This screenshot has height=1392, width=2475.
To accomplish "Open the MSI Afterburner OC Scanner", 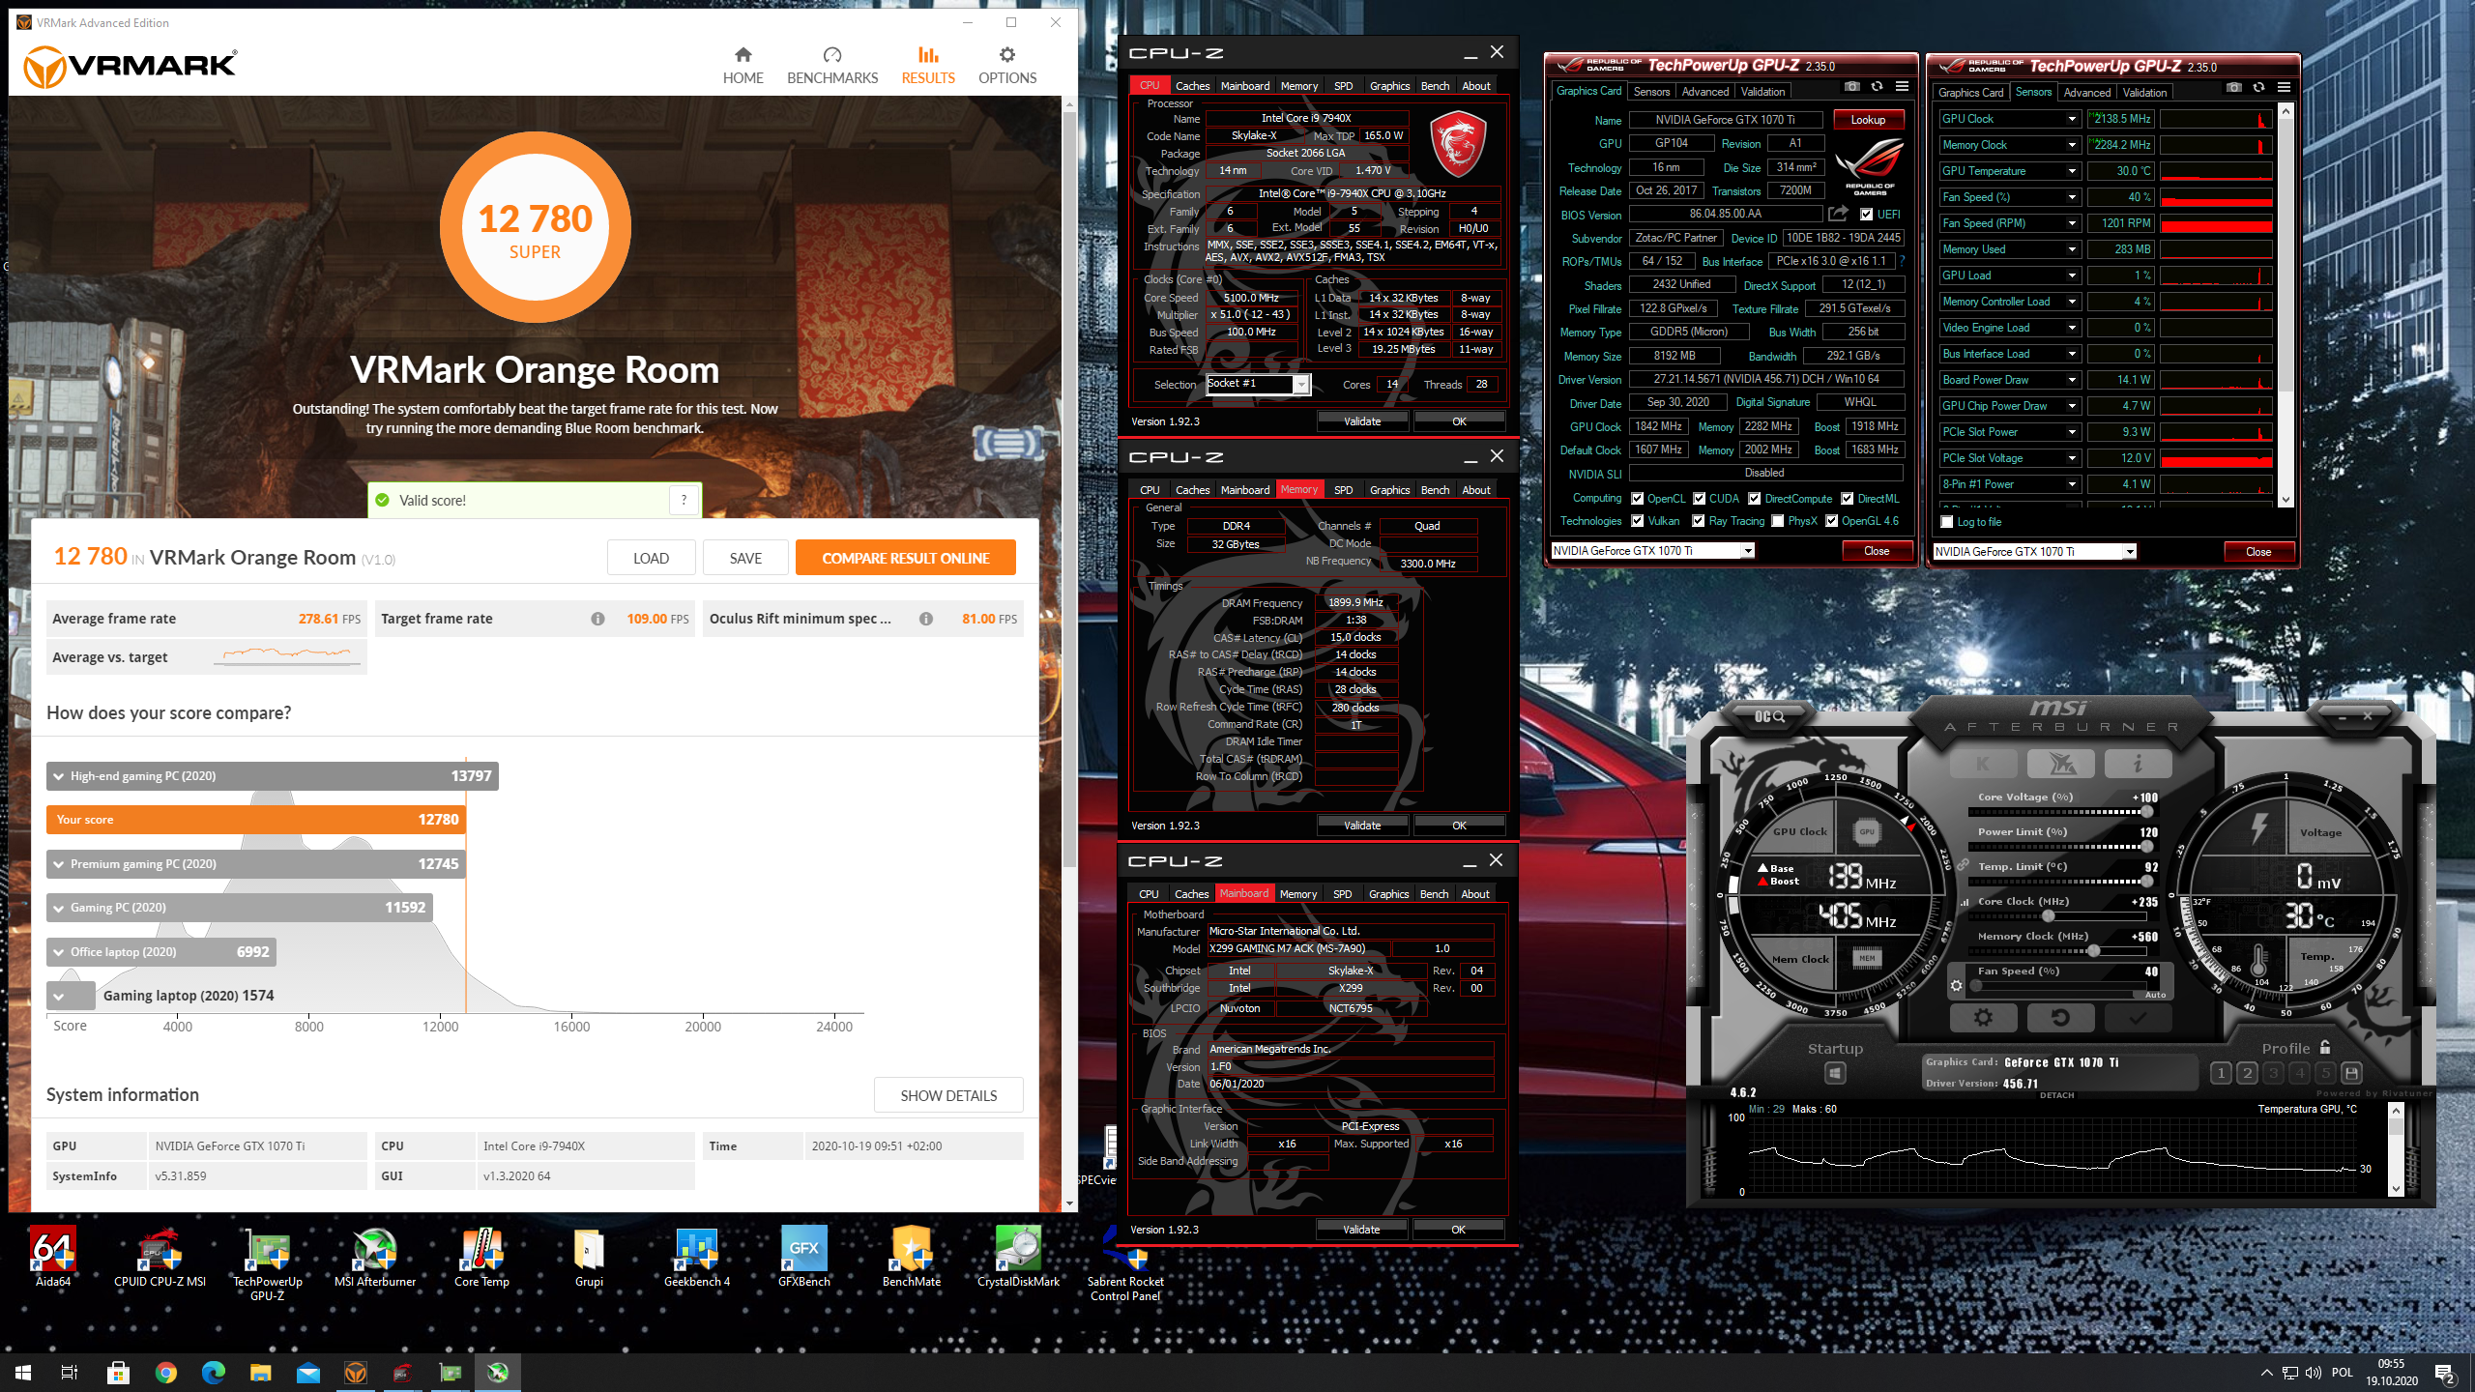I will (x=1769, y=716).
